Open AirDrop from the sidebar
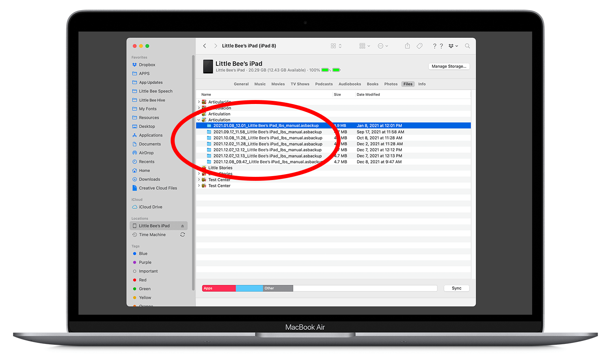This screenshot has height=362, width=611. click(146, 153)
